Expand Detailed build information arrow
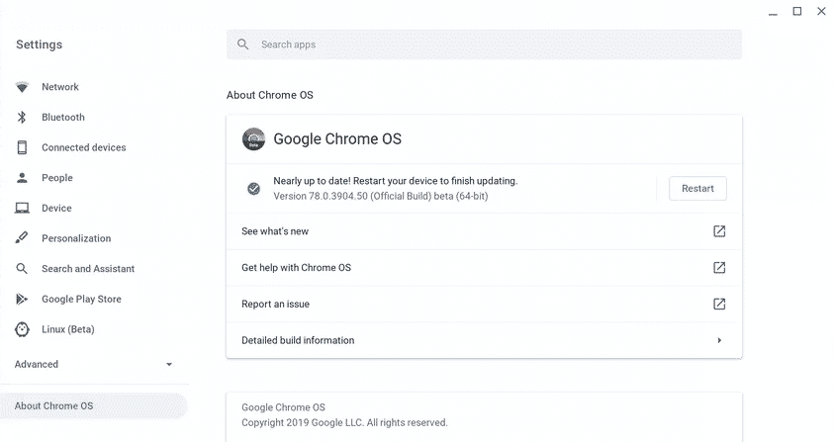 pyautogui.click(x=719, y=341)
